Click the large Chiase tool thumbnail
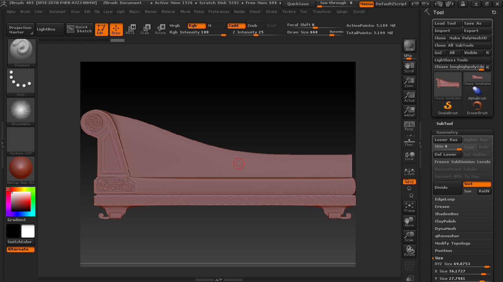503x282 pixels. click(448, 86)
